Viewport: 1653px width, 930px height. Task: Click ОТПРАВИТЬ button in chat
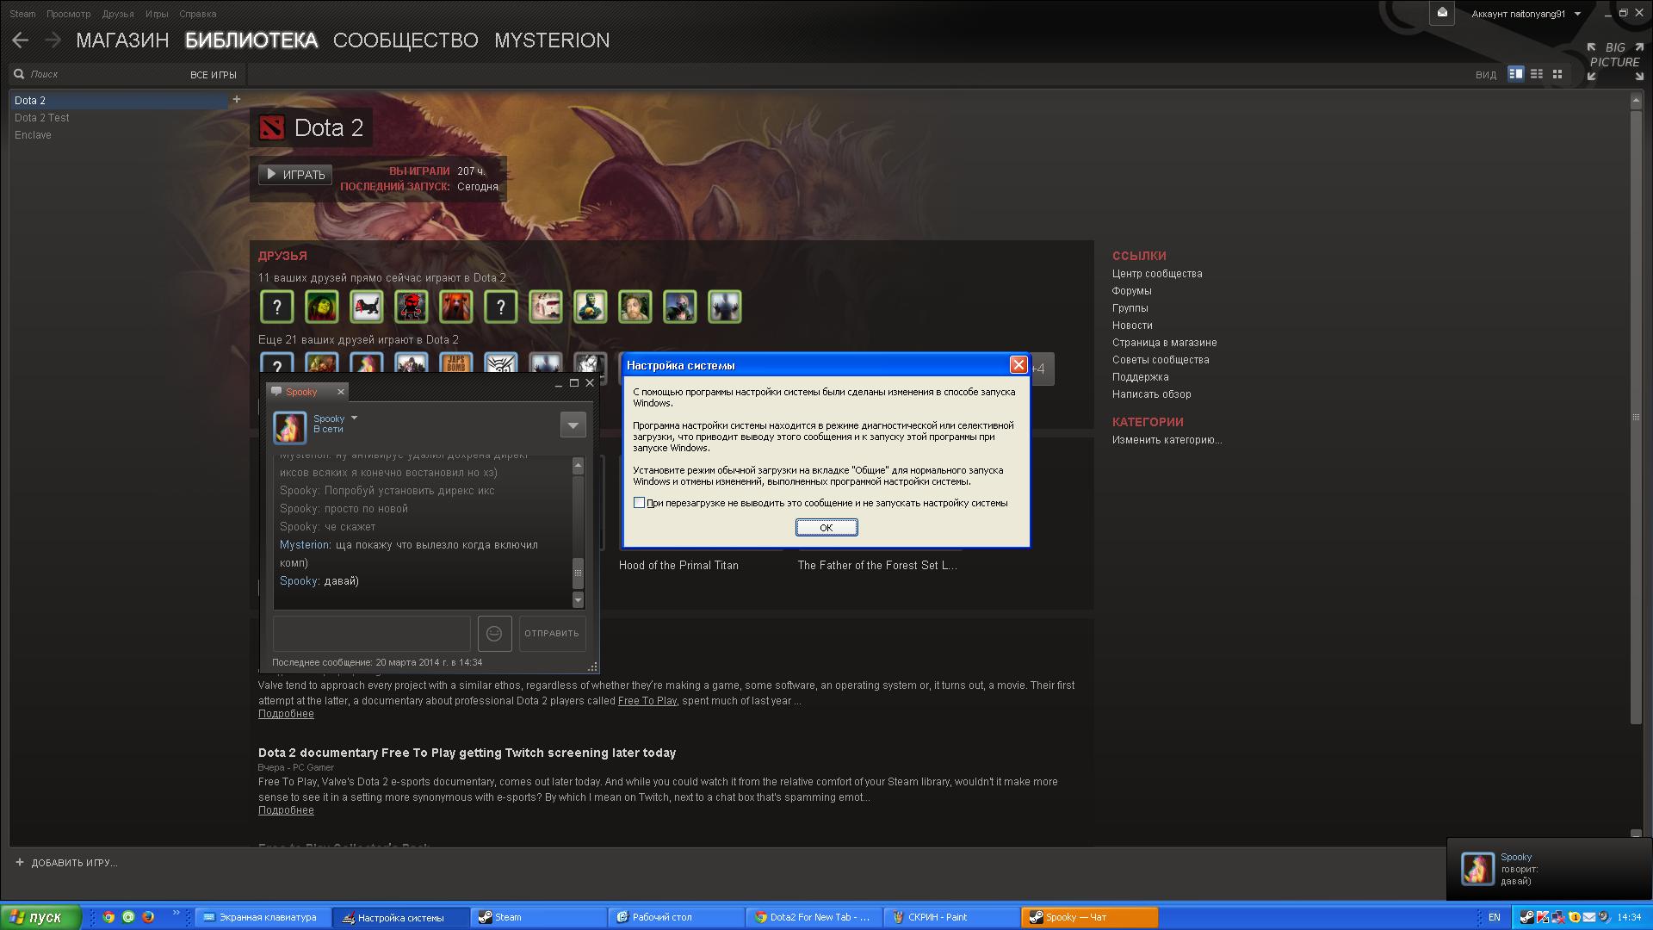(552, 634)
